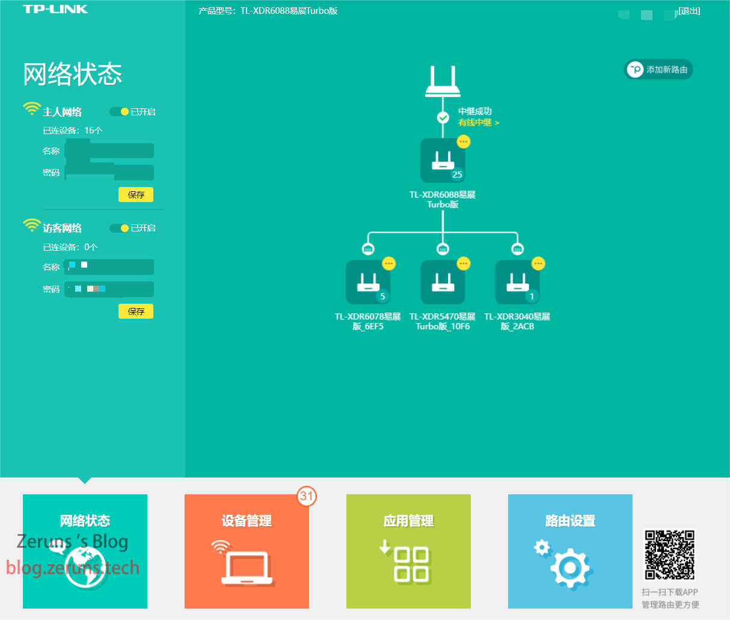
Task: Open the 网络状态 tab
Action: point(85,551)
